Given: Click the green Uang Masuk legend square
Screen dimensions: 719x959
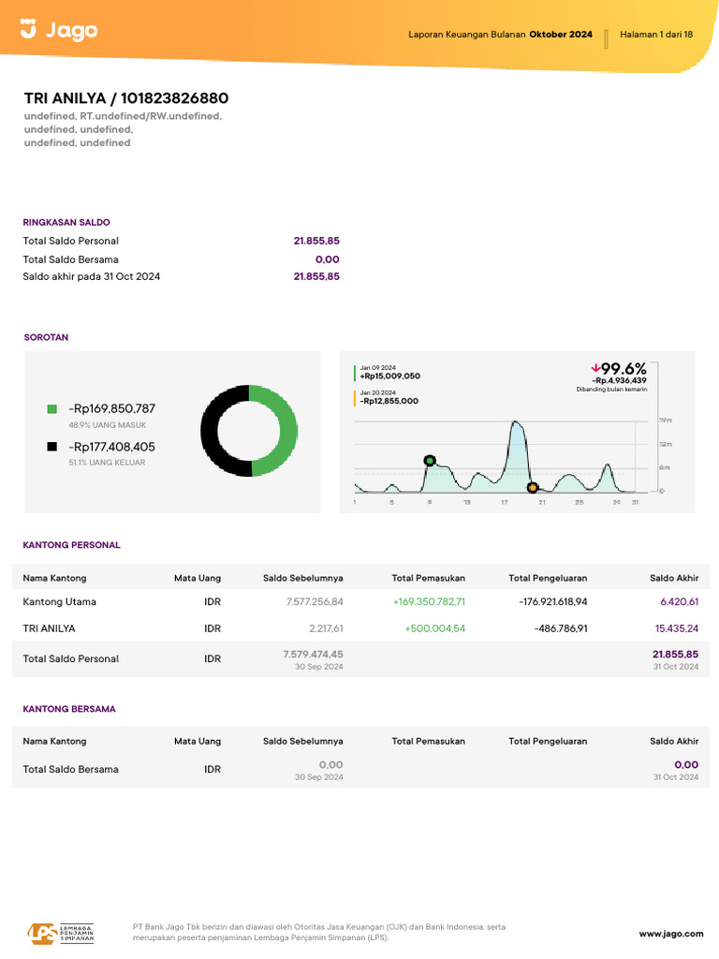Looking at the screenshot, I should click(x=52, y=409).
